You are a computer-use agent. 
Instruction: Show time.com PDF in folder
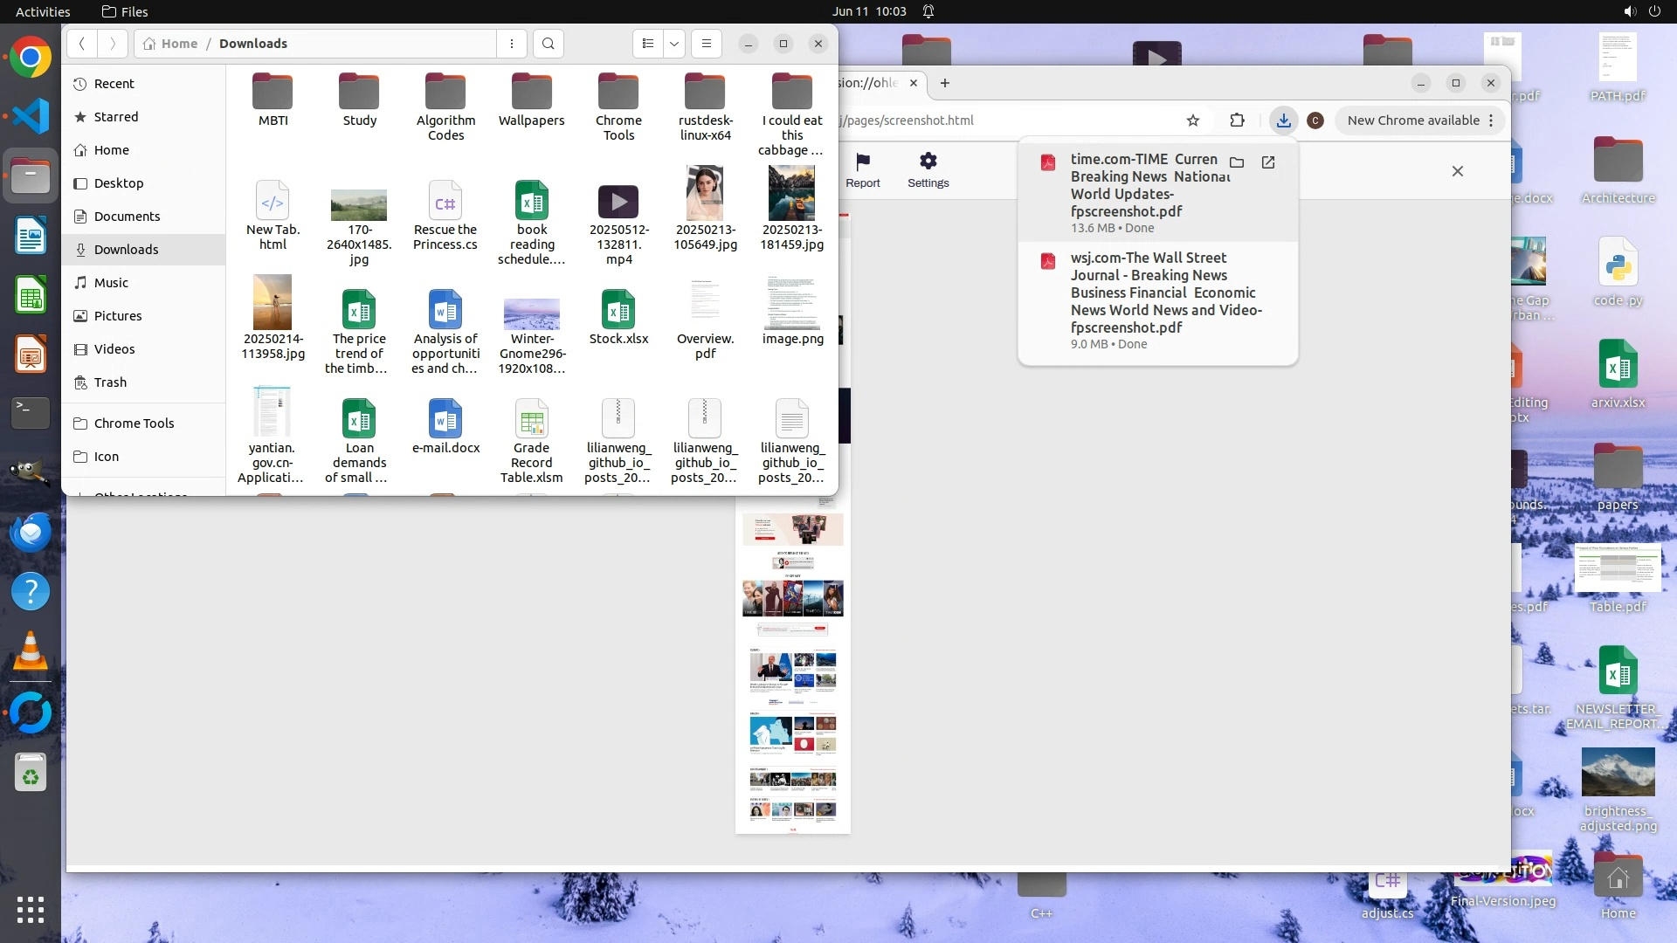pos(1237,162)
